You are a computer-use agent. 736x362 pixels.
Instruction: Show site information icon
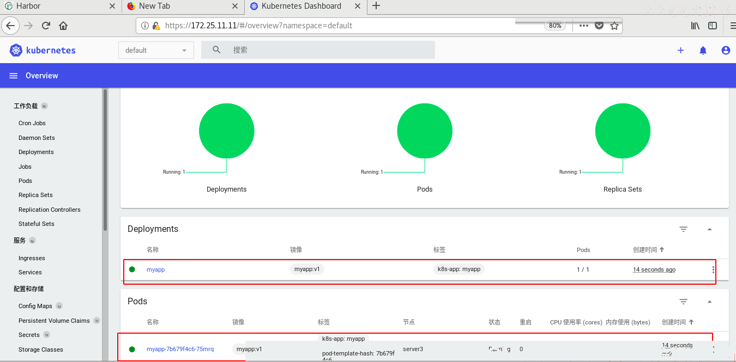144,26
